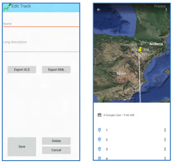The height and width of the screenshot is (163, 174).
Task: Select placemark pin icon for item 3
Action: point(99,149)
